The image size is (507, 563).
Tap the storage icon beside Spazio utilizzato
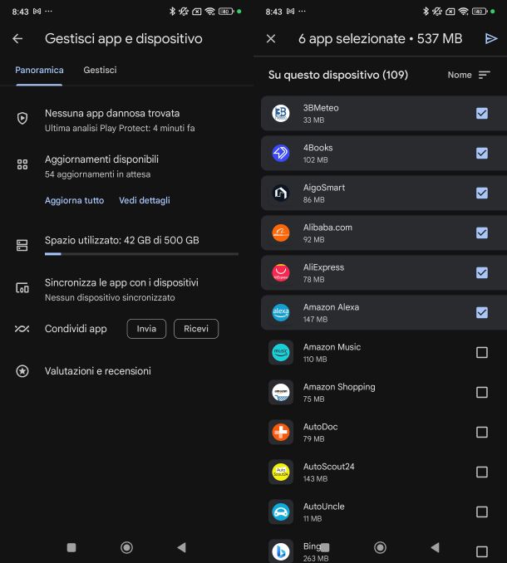coord(22,245)
